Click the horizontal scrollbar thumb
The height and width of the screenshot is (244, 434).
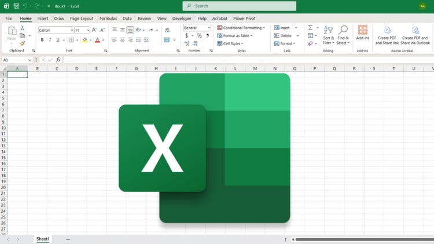(x=365, y=239)
